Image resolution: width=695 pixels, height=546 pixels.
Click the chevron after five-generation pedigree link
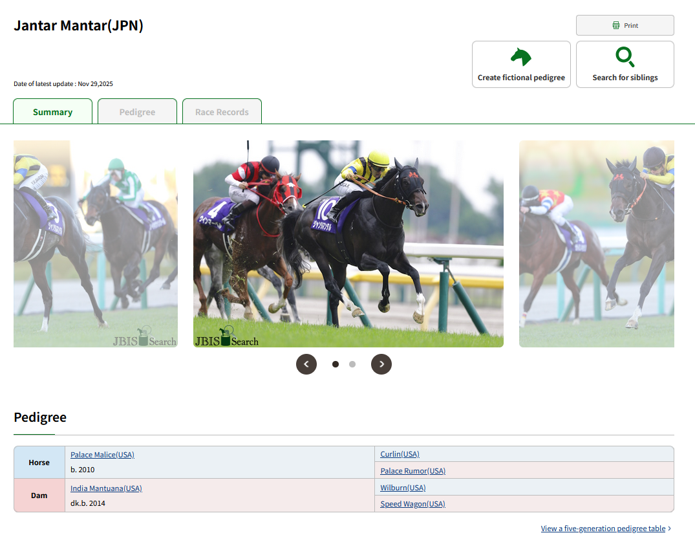(x=670, y=529)
